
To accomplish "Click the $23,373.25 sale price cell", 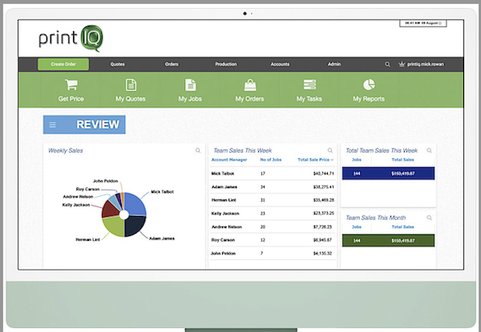I will pos(324,214).
